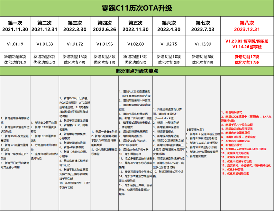Click '1、新增副驾屏幕熄屏功能' entry
Viewport: 274px width, 211px height.
pos(15,120)
